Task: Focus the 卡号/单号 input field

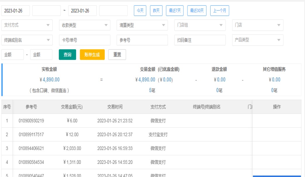Action: (x=85, y=40)
